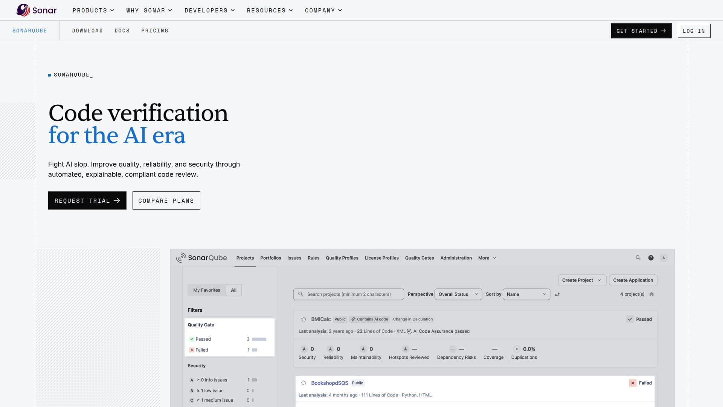This screenshot has width=723, height=407.
Task: Click the Failed status X icon on BookshopdSQS
Action: [x=633, y=383]
